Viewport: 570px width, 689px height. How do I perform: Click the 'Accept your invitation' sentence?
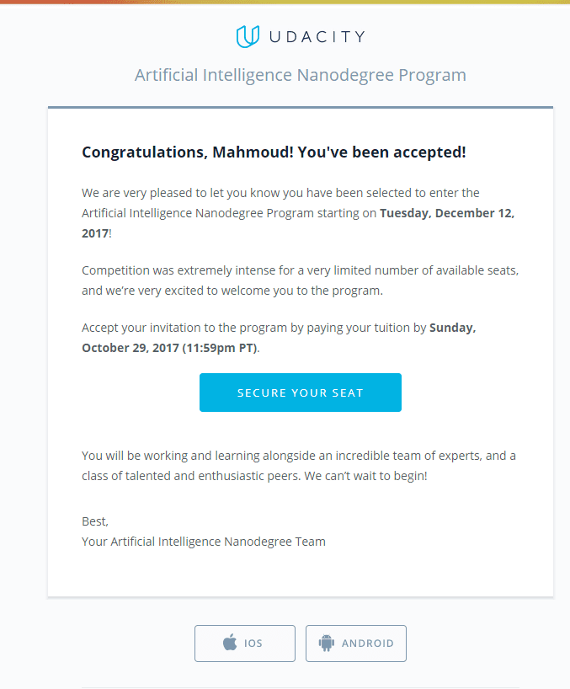coord(253,328)
